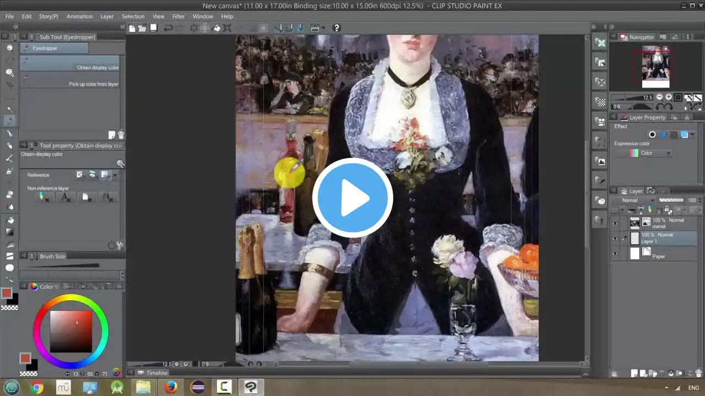Open the Animation menu
The height and width of the screenshot is (396, 705).
(x=79, y=16)
